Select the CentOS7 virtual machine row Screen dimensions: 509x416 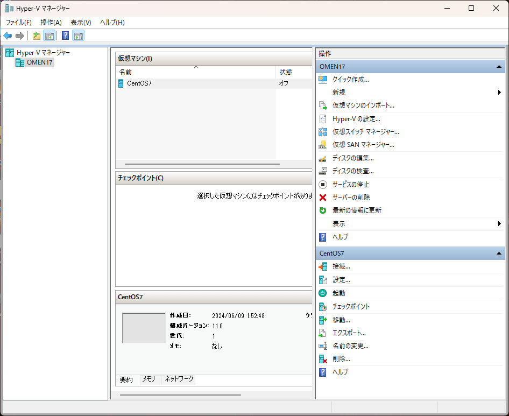pyautogui.click(x=214, y=83)
